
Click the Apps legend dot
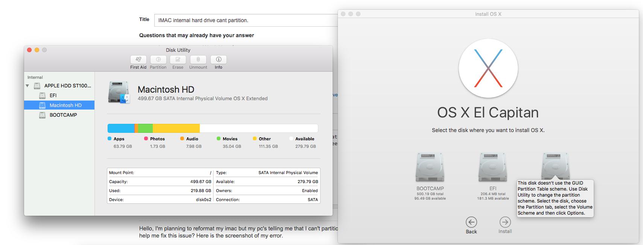tap(109, 138)
